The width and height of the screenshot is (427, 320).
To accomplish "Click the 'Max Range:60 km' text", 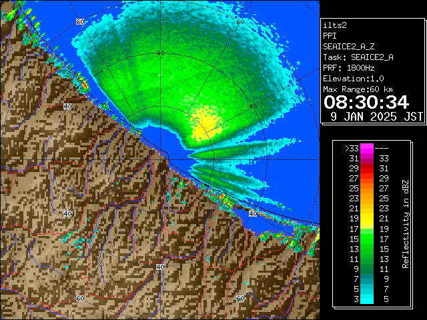I will (358, 89).
